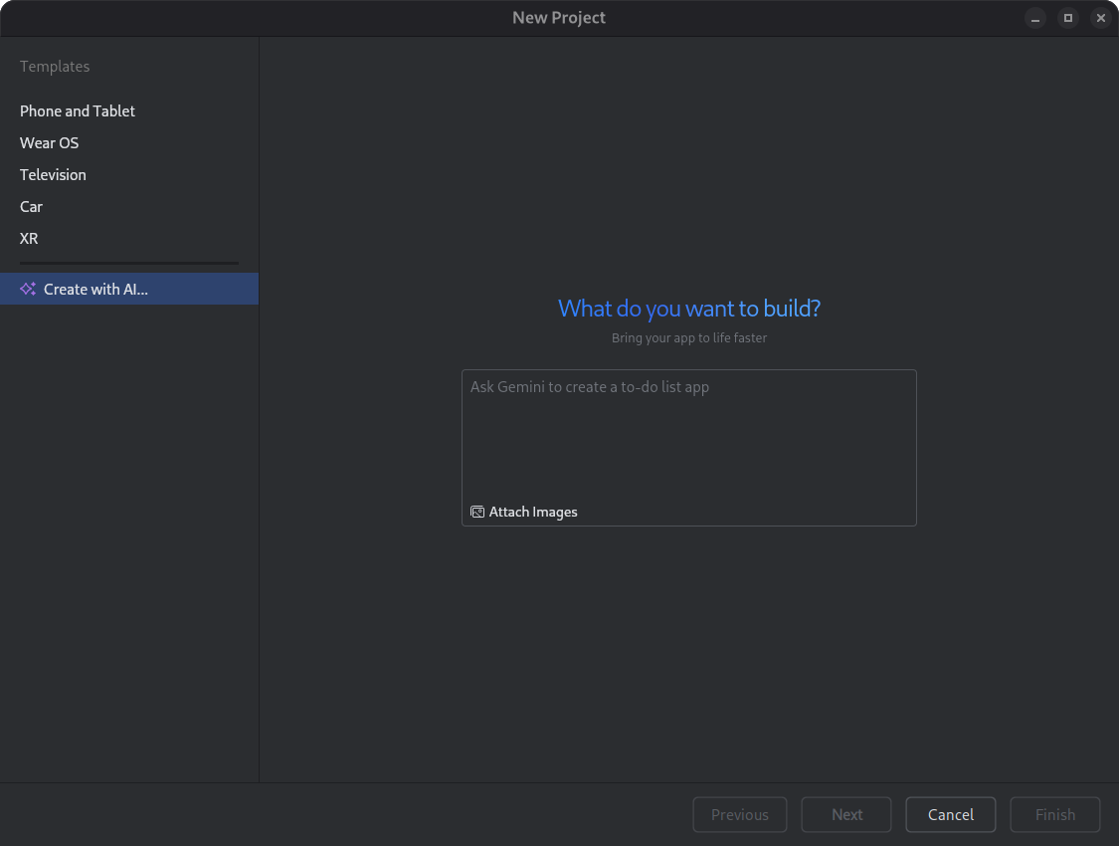
Task: Select the Television template
Action: pyautogui.click(x=53, y=174)
